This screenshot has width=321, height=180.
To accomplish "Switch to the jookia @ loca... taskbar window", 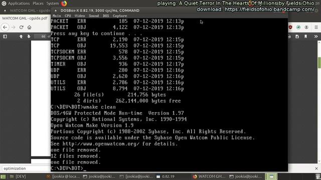I will click(x=63, y=176).
